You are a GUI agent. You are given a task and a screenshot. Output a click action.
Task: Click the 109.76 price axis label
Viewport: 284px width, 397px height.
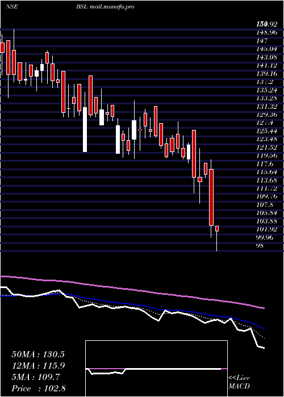point(266,197)
